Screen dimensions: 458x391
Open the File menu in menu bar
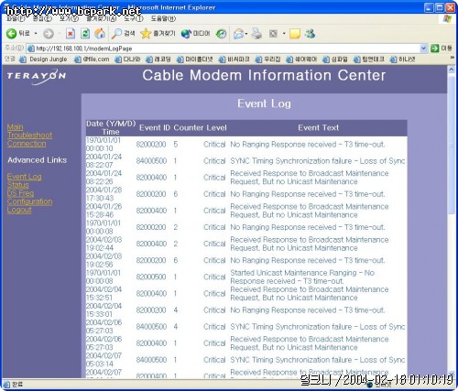click(16, 19)
